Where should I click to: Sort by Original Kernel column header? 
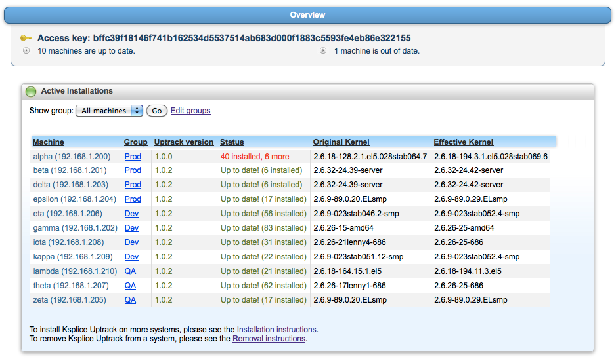point(341,142)
